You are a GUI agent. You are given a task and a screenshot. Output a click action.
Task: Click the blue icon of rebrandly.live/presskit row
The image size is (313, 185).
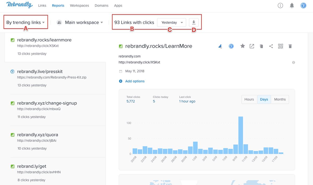point(12,72)
